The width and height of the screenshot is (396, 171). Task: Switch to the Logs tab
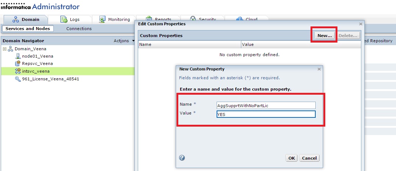[70, 19]
